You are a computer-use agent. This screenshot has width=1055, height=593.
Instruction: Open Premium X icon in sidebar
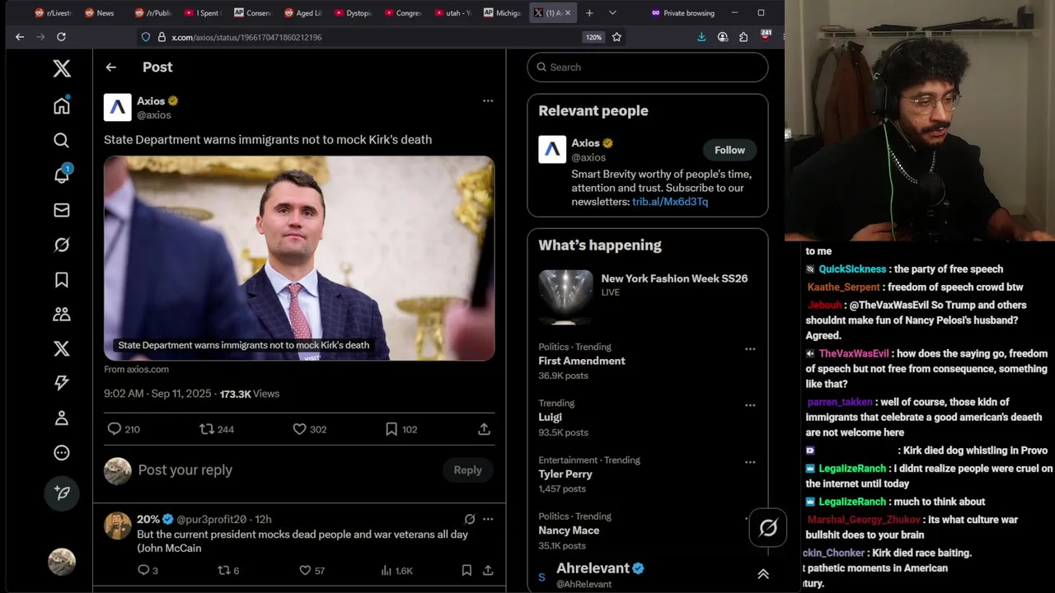tap(62, 348)
